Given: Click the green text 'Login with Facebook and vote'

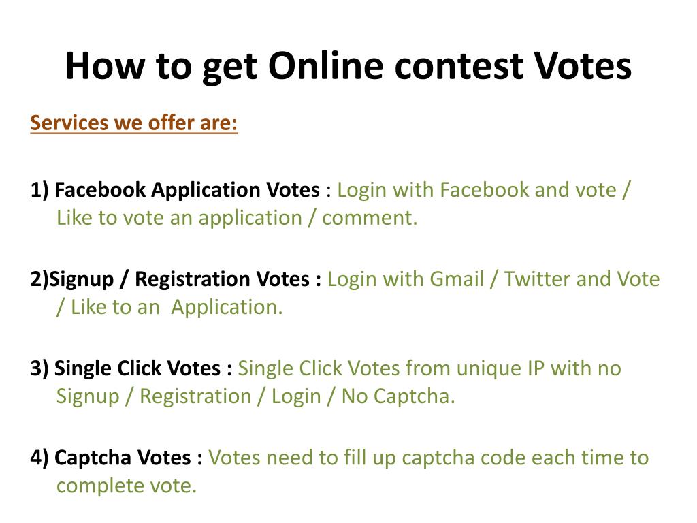Looking at the screenshot, I should point(477,190).
